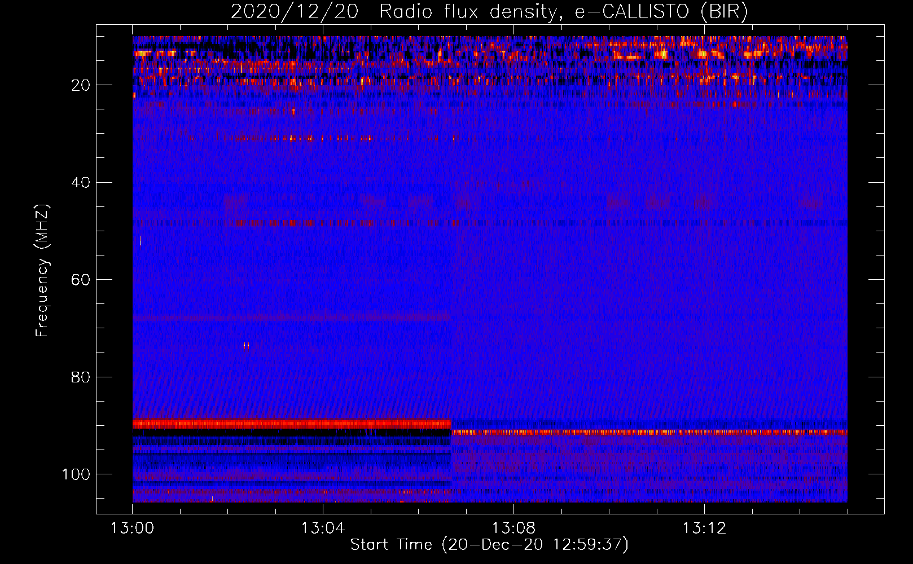913x564 pixels.
Task: Click the 13:08 time tick label
Action: [513, 528]
